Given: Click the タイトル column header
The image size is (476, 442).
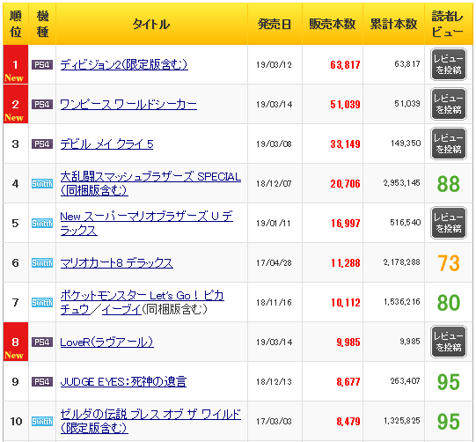Looking at the screenshot, I should tap(151, 24).
